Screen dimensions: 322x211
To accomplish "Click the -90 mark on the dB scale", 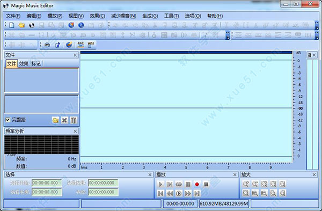I will [x=300, y=108].
